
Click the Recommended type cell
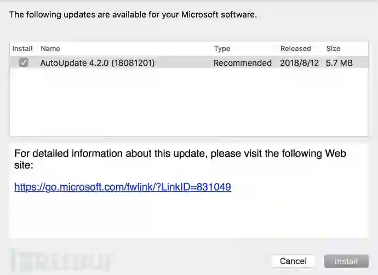(x=242, y=63)
